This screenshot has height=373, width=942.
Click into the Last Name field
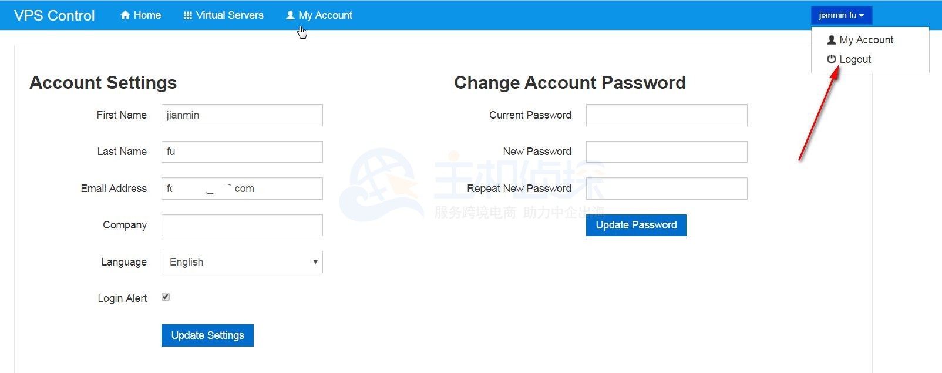242,152
